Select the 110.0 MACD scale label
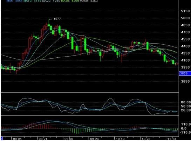 click(186, 124)
